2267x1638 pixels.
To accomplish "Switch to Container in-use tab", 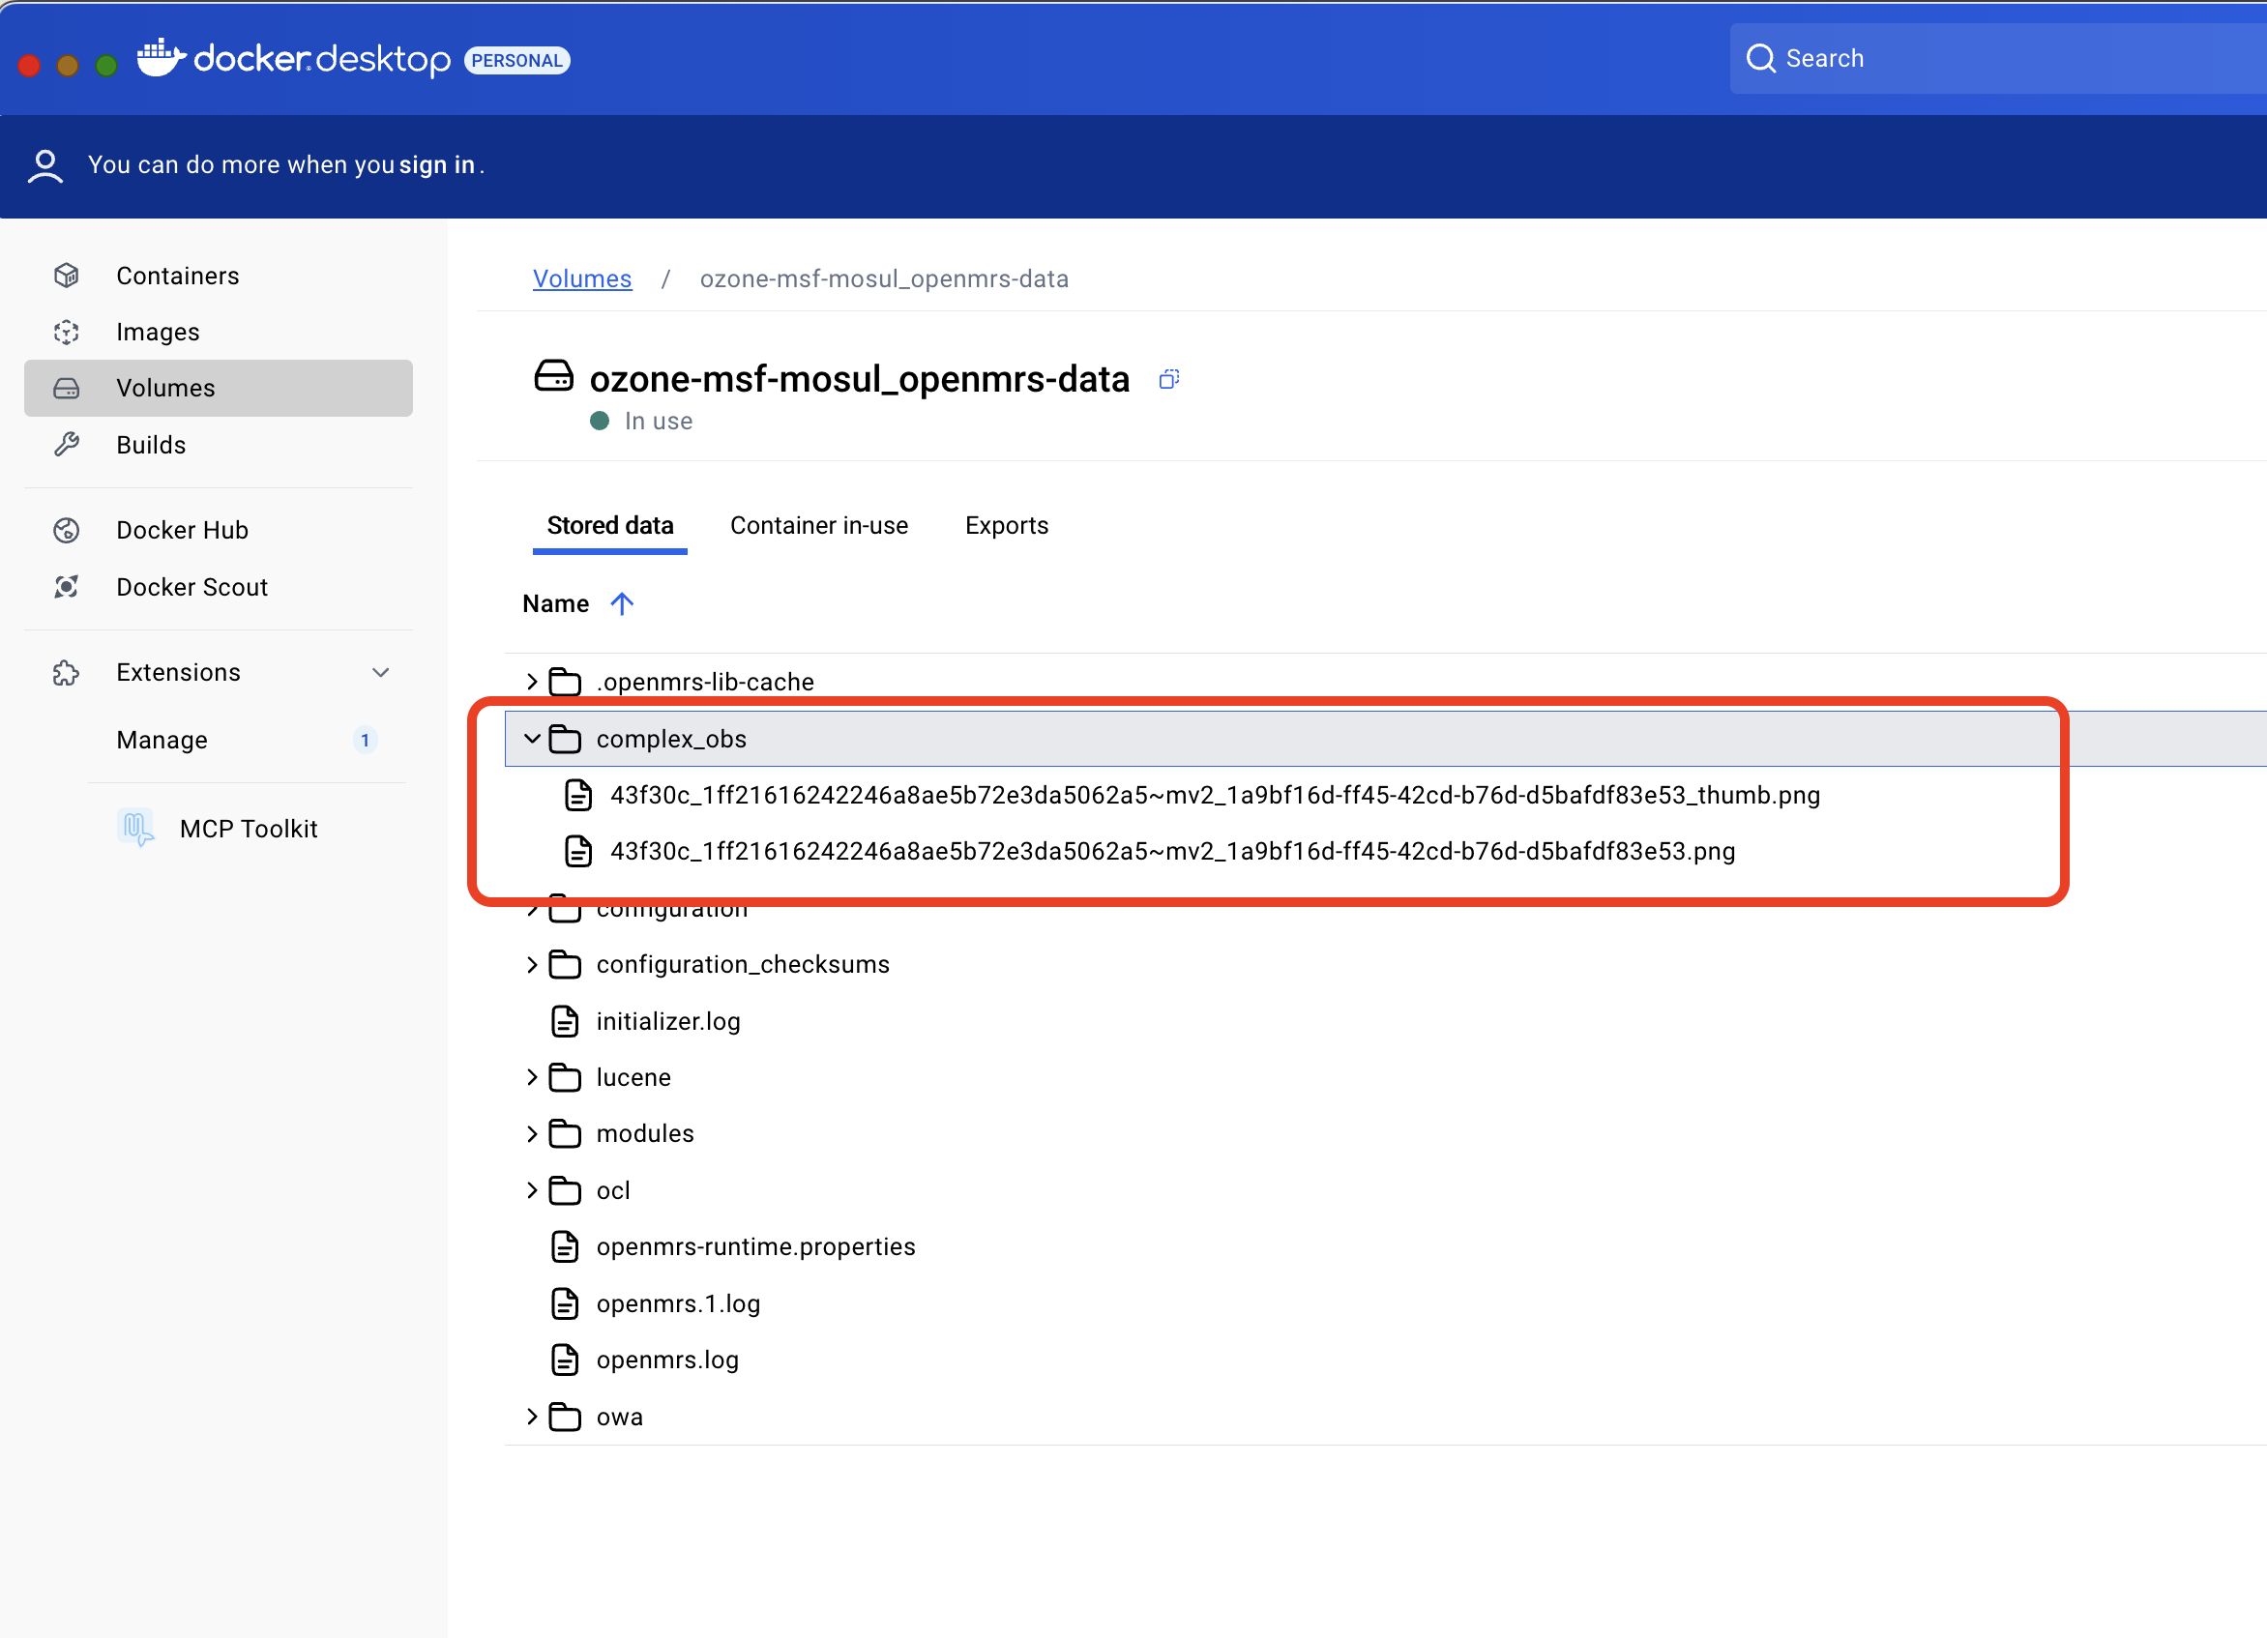I will click(818, 526).
